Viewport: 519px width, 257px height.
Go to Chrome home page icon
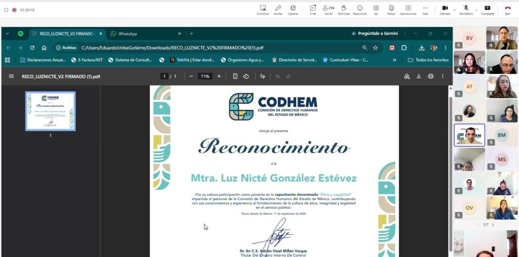click(x=44, y=48)
